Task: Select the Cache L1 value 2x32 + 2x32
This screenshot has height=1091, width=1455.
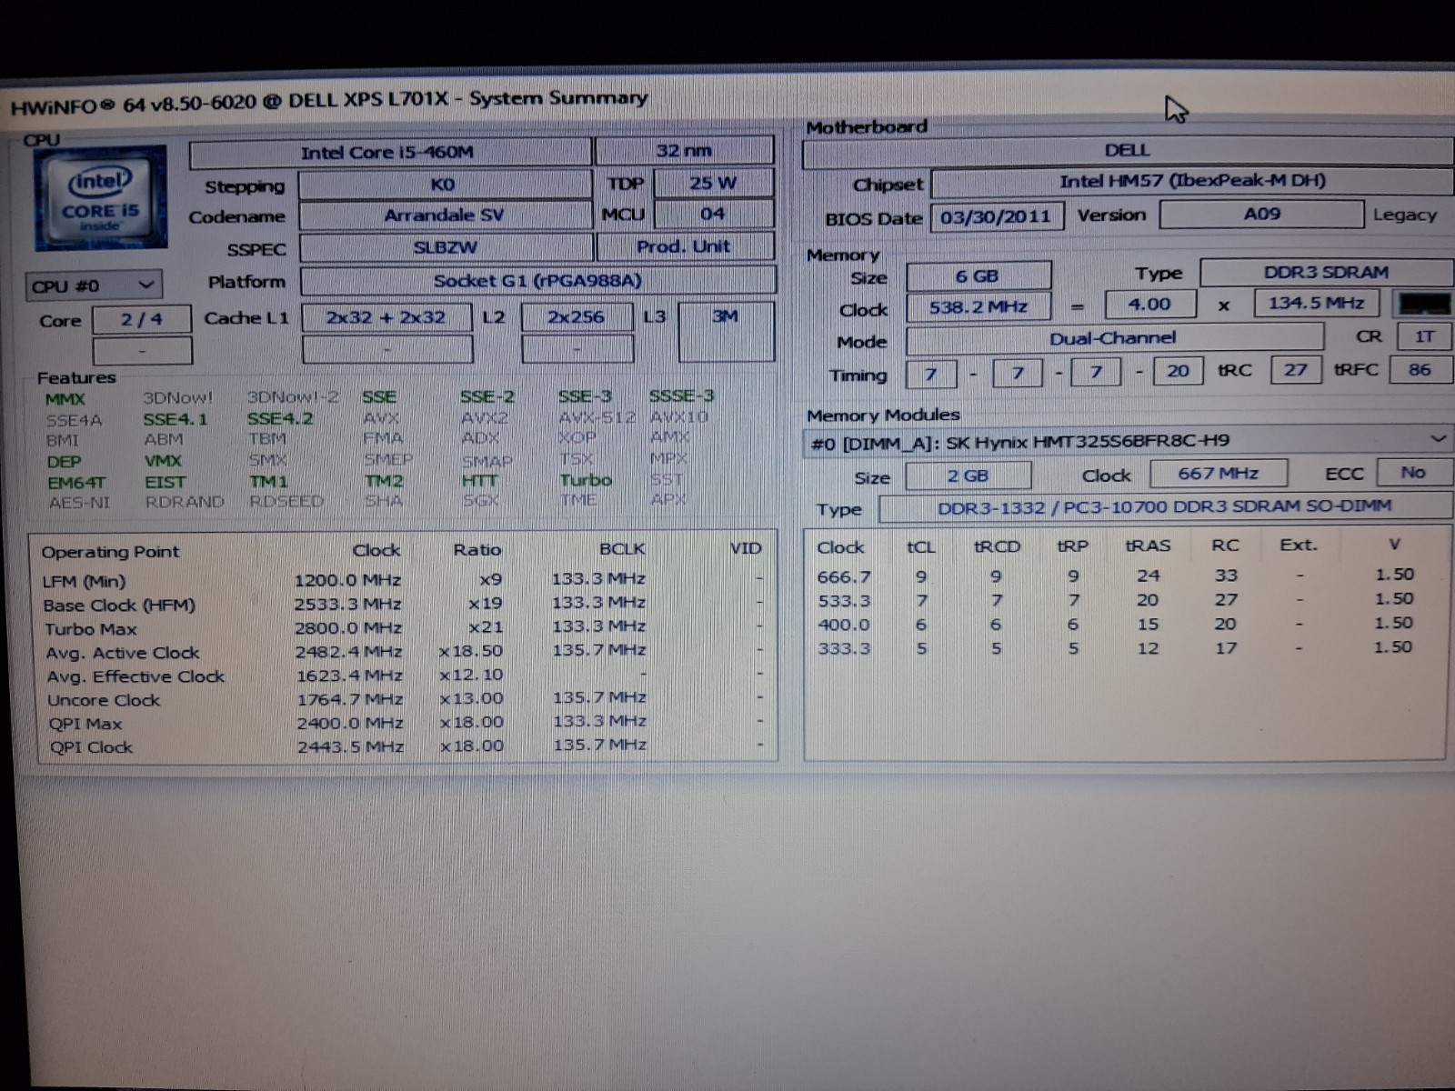Action: [386, 317]
